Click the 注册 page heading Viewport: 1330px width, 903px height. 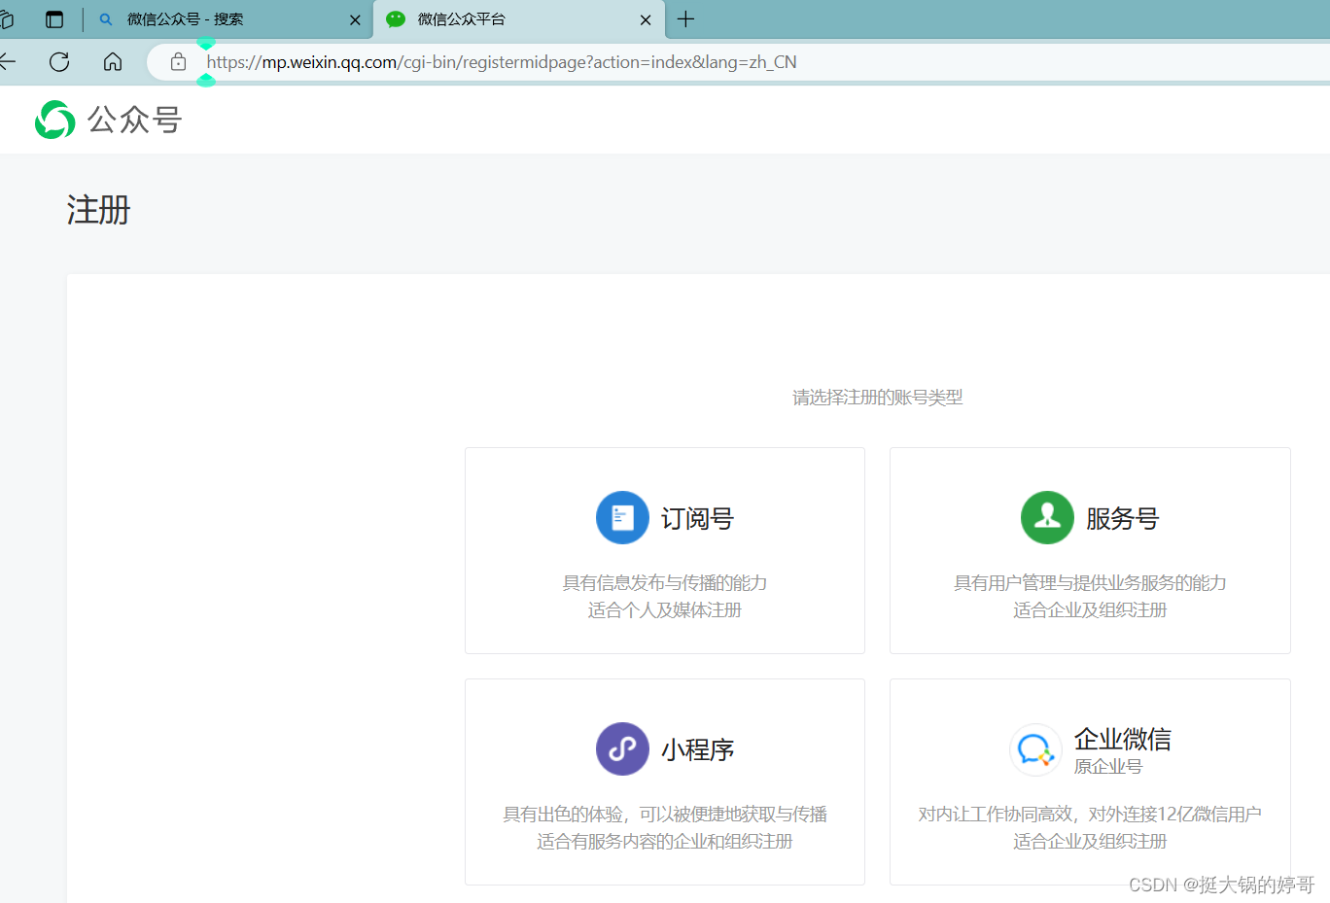click(x=98, y=210)
